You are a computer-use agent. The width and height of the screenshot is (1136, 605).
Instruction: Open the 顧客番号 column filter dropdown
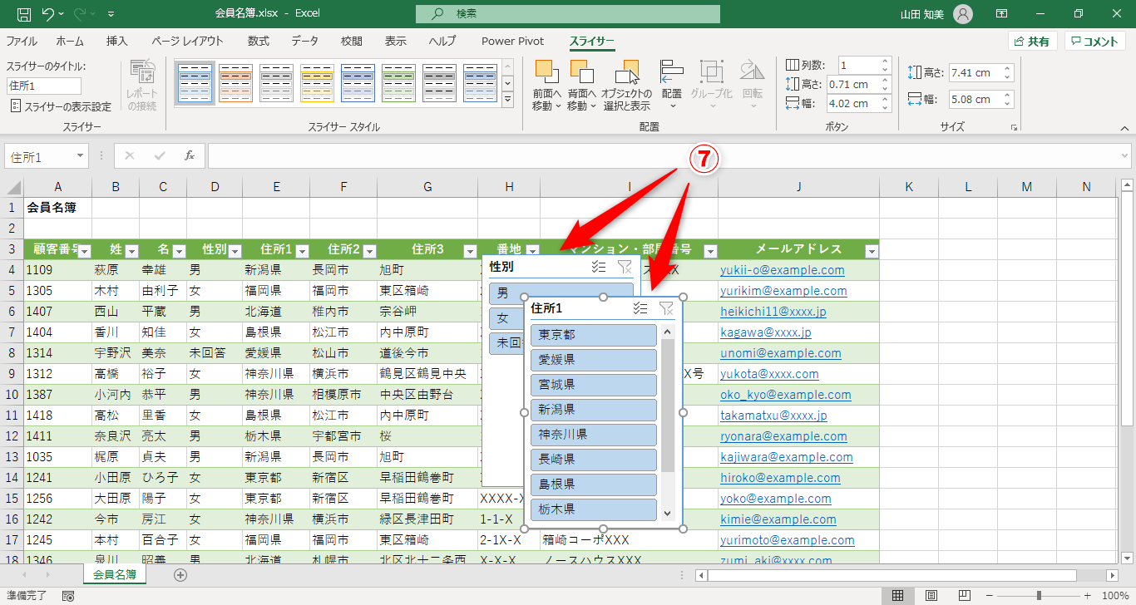[x=84, y=251]
